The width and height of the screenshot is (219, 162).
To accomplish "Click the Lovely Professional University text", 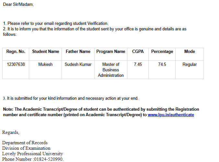I will [32, 154].
